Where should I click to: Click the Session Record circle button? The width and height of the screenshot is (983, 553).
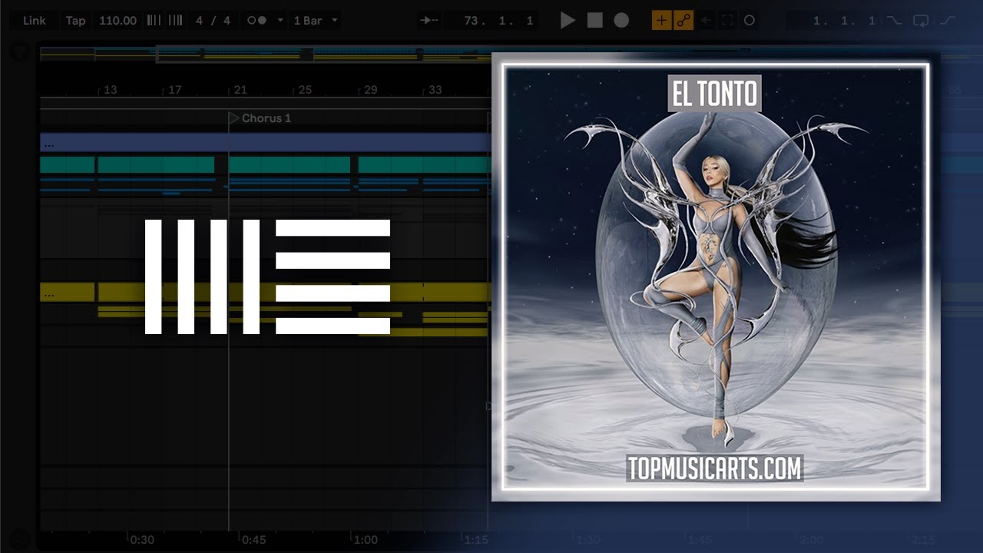coord(750,21)
